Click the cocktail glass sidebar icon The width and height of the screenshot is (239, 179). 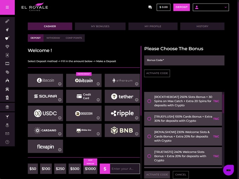tap(7, 116)
